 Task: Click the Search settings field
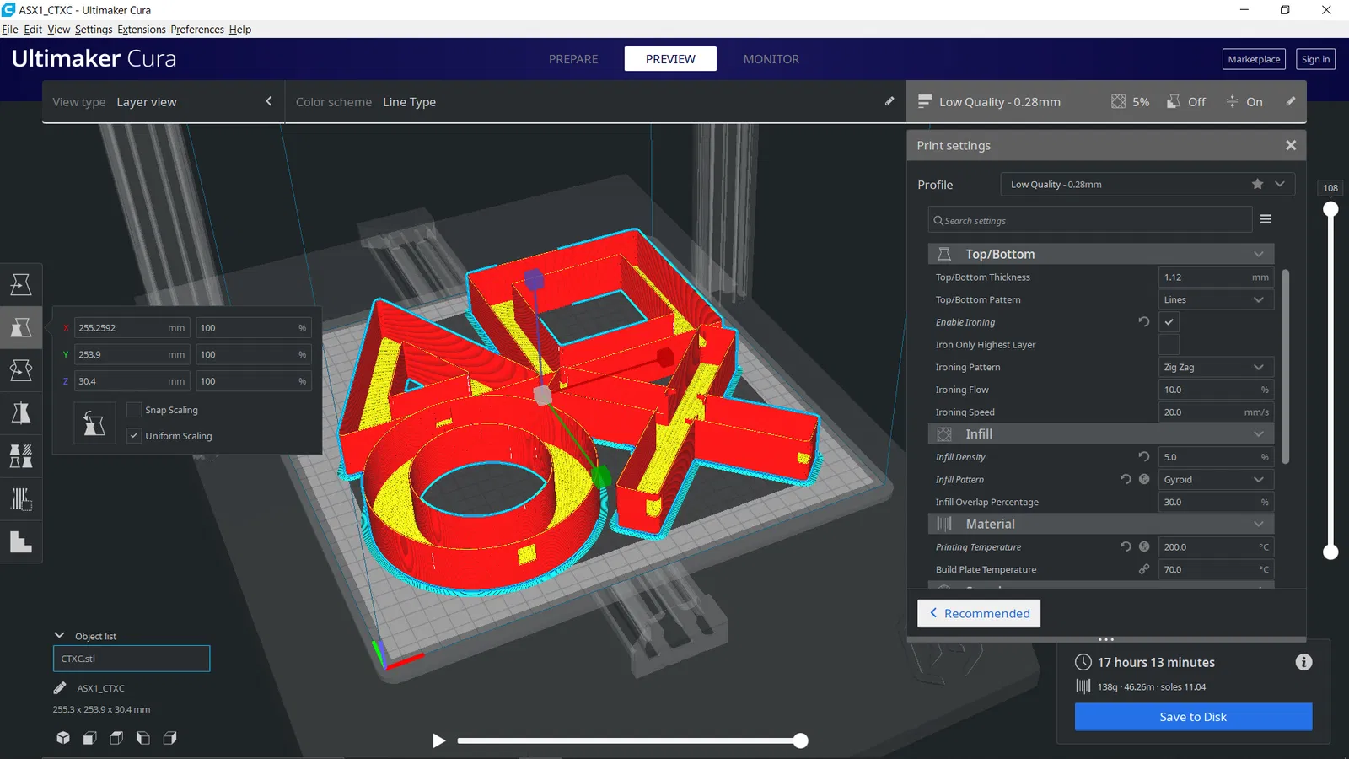coord(1090,220)
